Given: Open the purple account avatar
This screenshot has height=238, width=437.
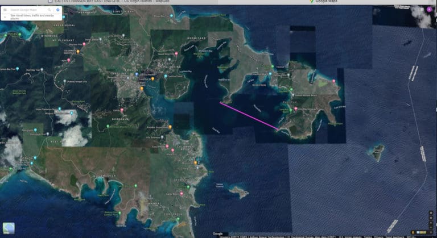Looking at the screenshot, I should pyautogui.click(x=429, y=10).
